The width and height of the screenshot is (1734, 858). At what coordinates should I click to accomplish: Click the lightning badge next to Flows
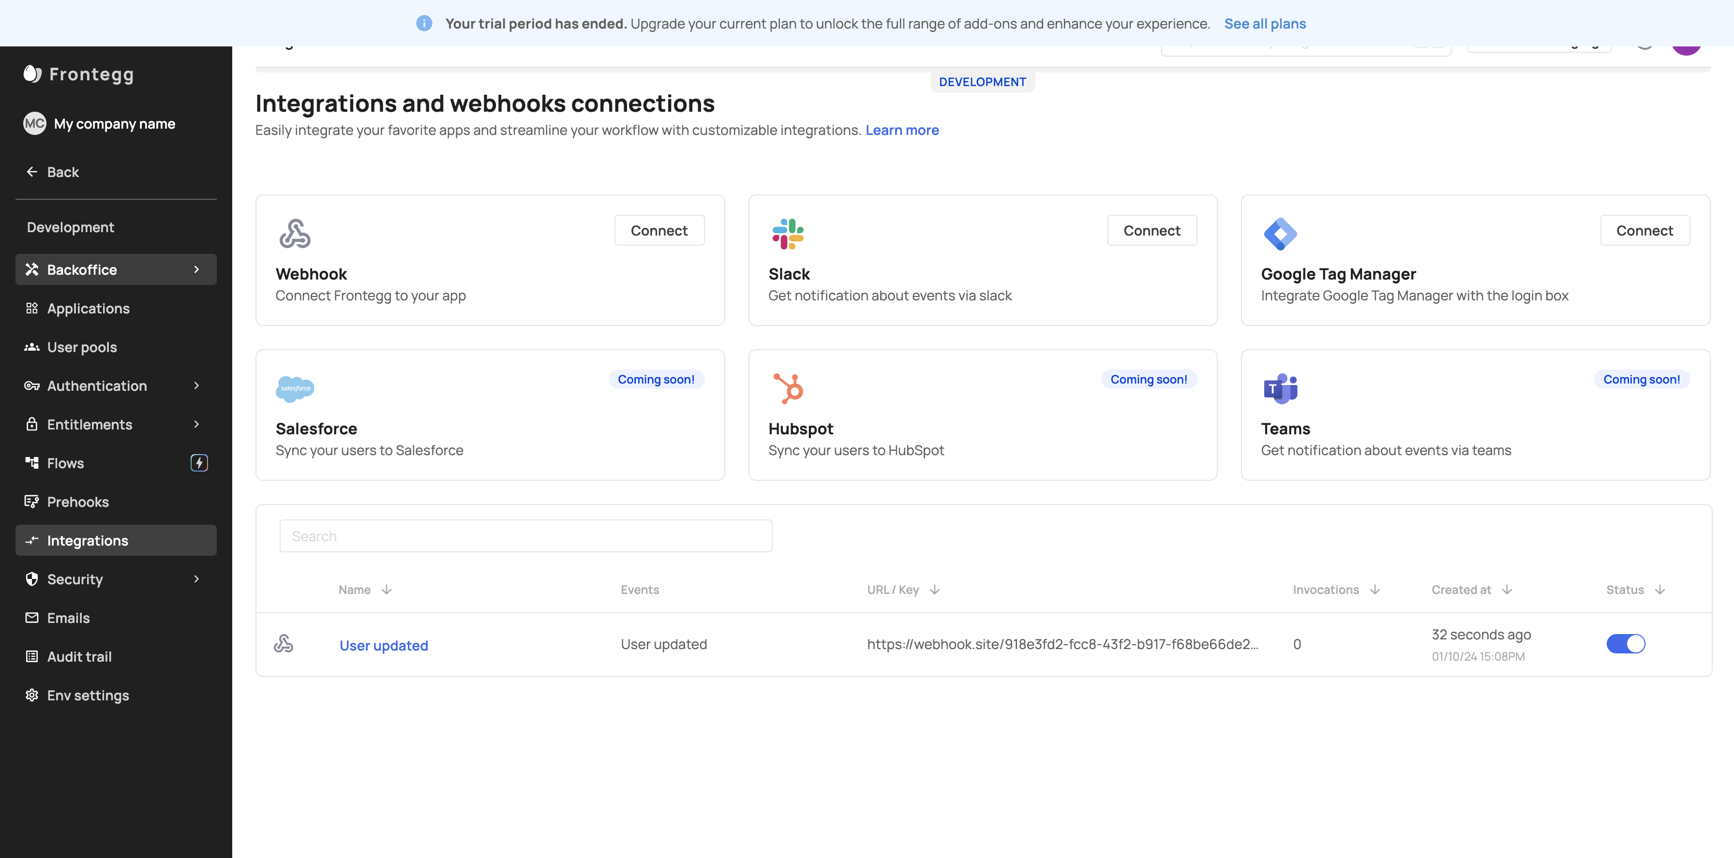point(198,463)
